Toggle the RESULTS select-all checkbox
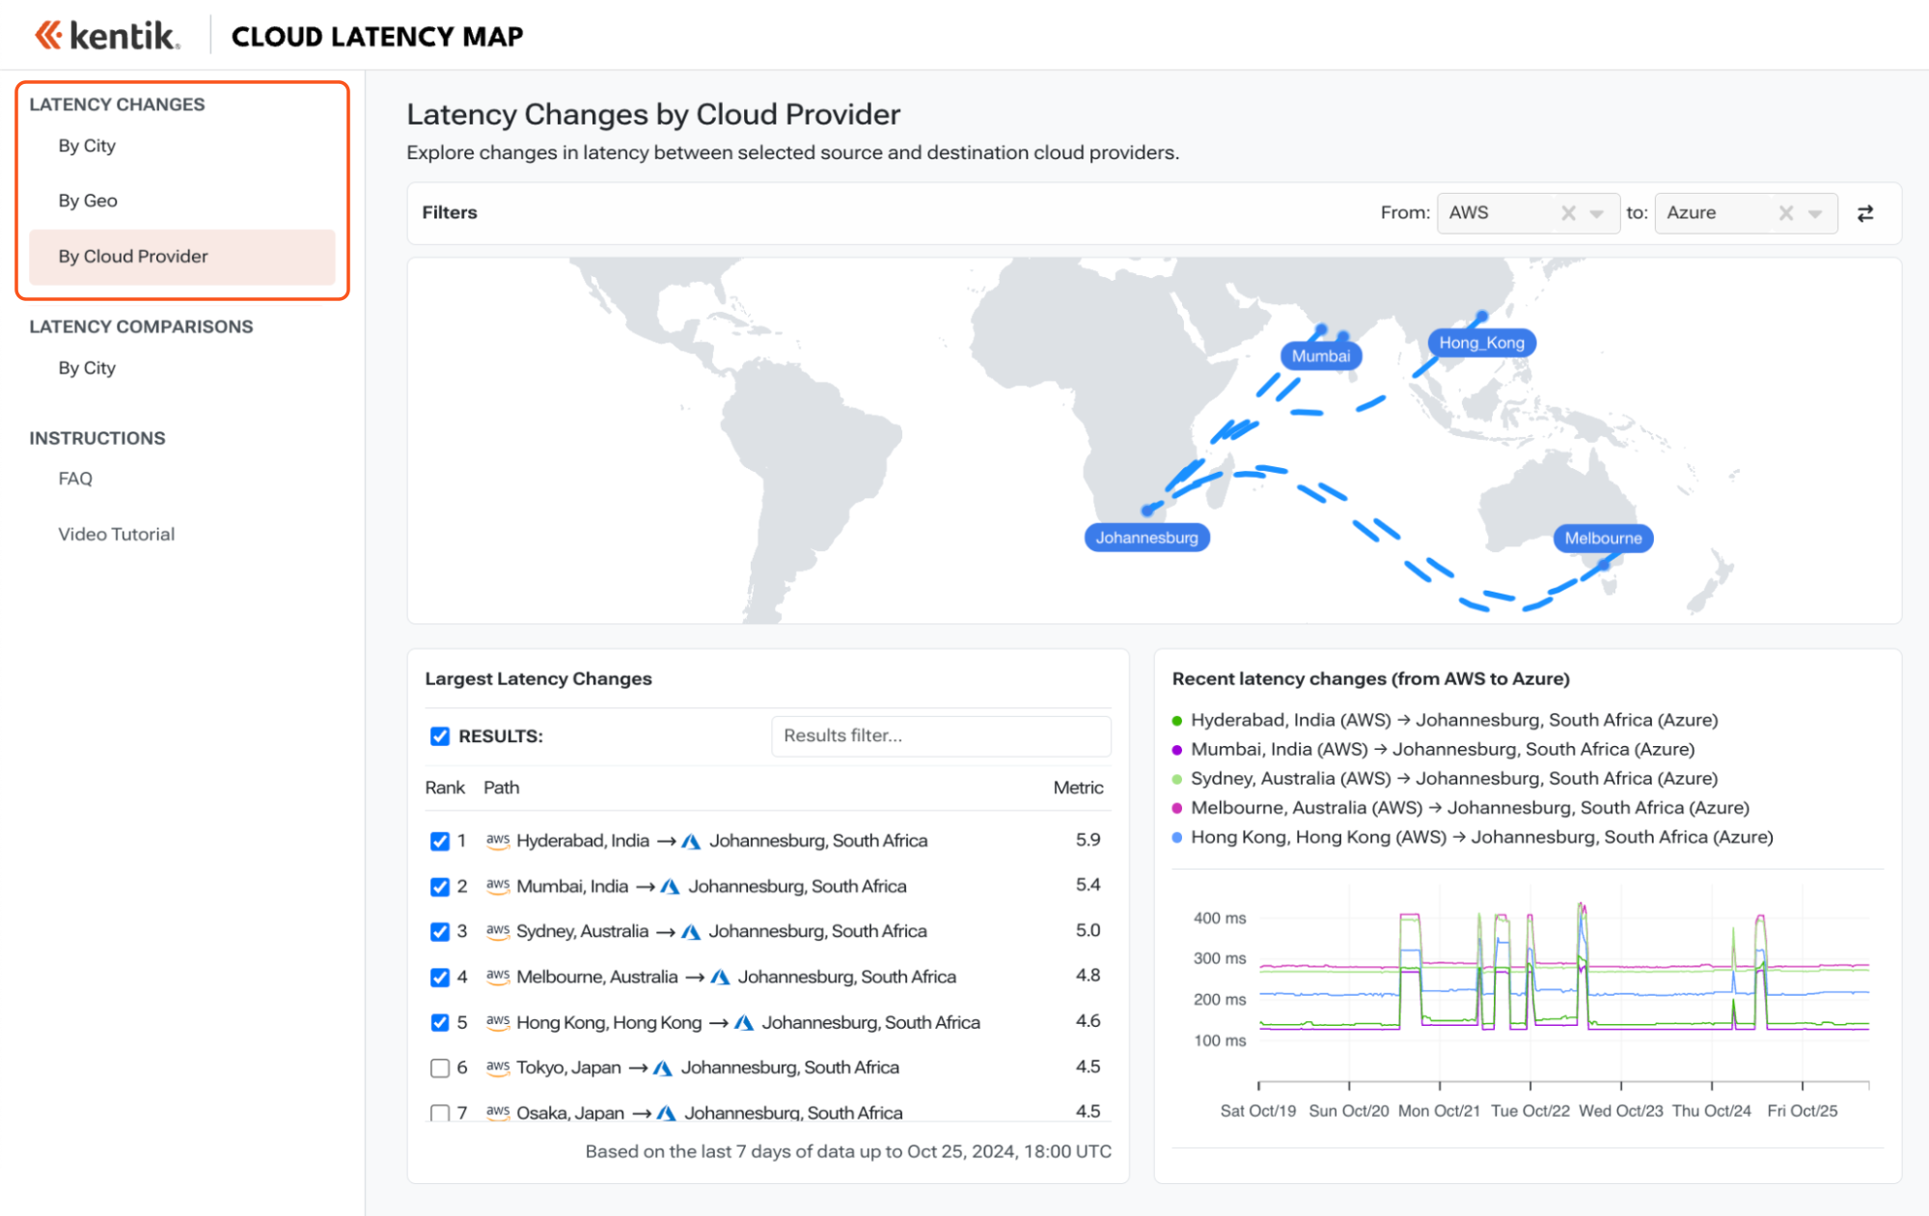The width and height of the screenshot is (1929, 1216). click(440, 736)
